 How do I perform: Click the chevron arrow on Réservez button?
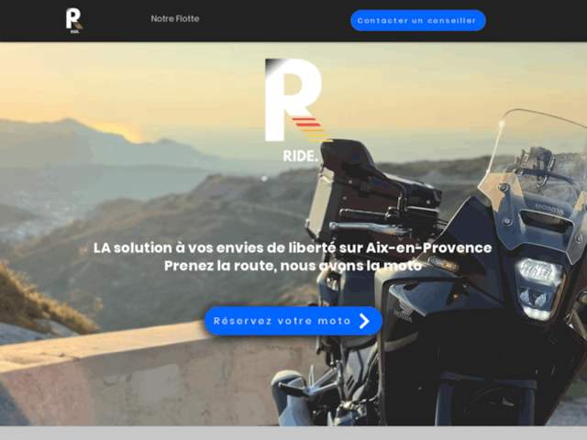[x=365, y=321]
